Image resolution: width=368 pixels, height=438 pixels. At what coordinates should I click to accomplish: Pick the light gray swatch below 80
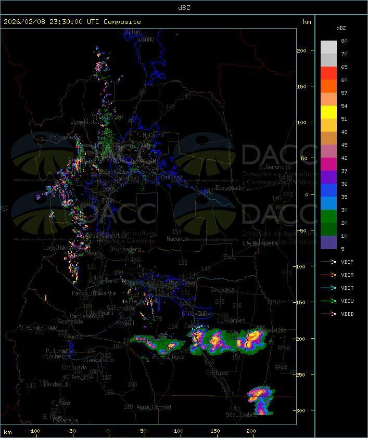[x=328, y=47]
